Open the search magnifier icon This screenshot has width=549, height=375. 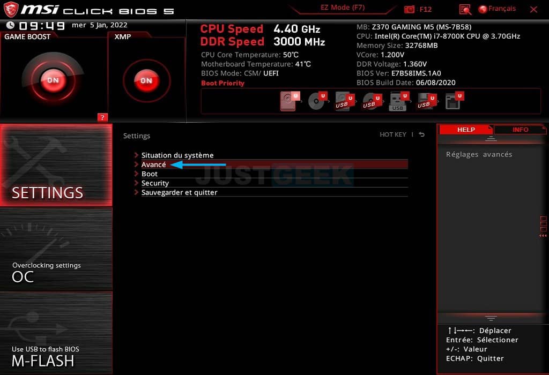(465, 10)
